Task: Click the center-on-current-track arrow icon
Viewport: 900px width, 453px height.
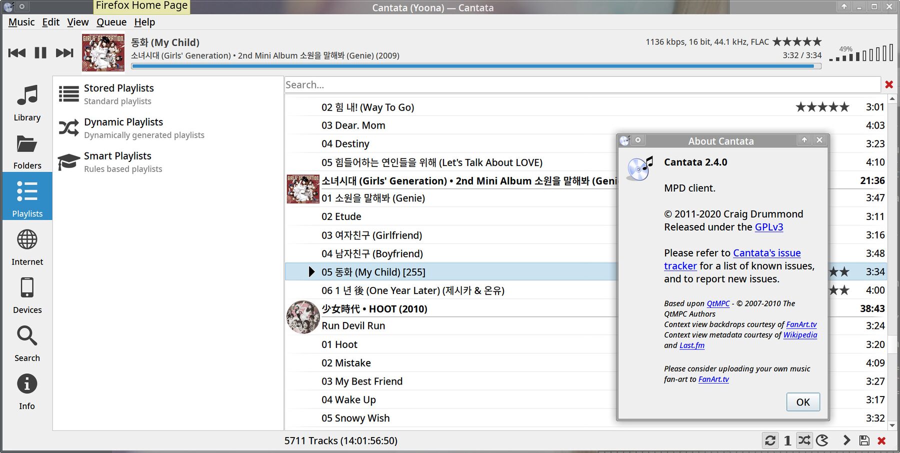Action: [x=846, y=440]
